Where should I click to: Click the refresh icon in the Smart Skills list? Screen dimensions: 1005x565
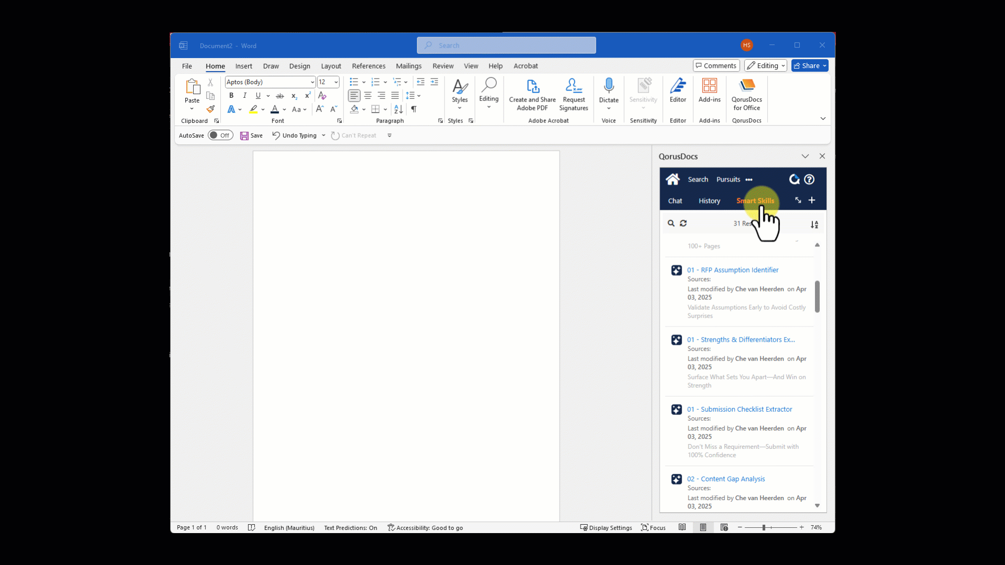683,223
